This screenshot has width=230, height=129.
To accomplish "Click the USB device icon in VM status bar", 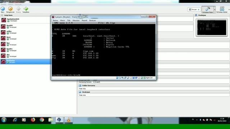I will pyautogui.click(x=128, y=78).
